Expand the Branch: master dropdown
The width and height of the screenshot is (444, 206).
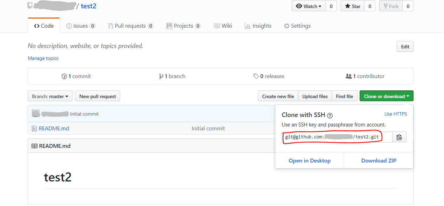pos(50,96)
